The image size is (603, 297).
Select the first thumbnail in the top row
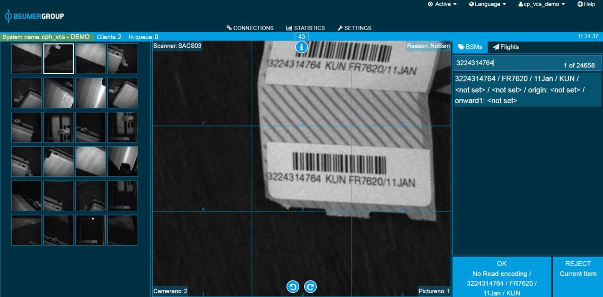click(x=26, y=58)
